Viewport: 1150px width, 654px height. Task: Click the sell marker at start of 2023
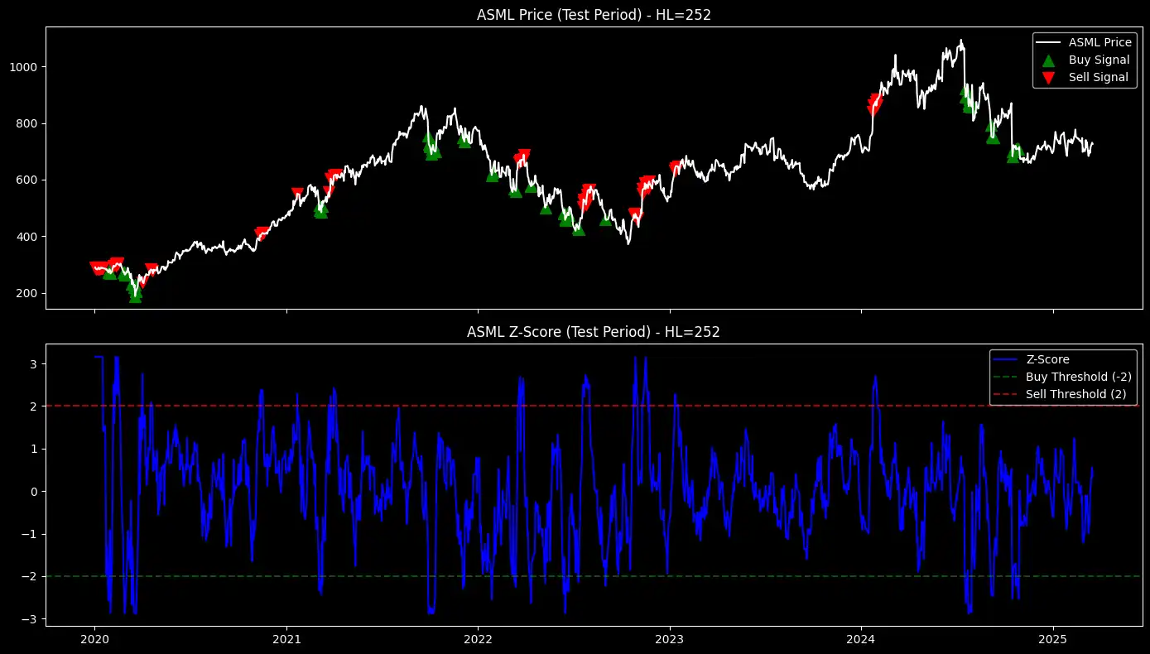[675, 167]
